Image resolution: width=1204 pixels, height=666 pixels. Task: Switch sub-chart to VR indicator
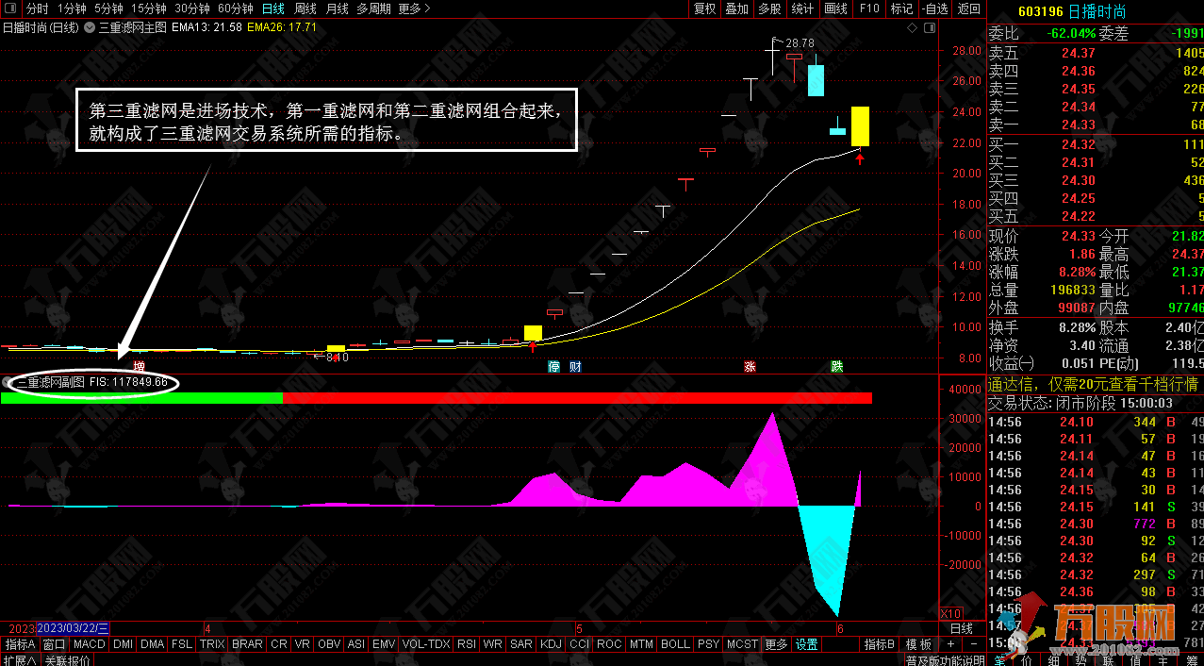coord(303,644)
